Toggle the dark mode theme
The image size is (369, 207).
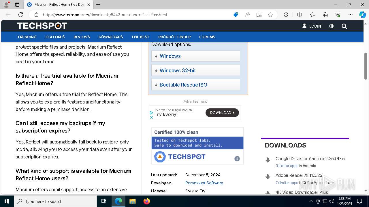(331, 26)
